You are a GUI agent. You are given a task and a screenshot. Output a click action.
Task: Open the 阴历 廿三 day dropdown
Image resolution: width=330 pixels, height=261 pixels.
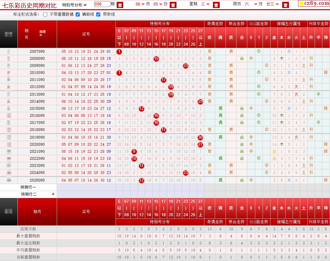click(x=272, y=4)
